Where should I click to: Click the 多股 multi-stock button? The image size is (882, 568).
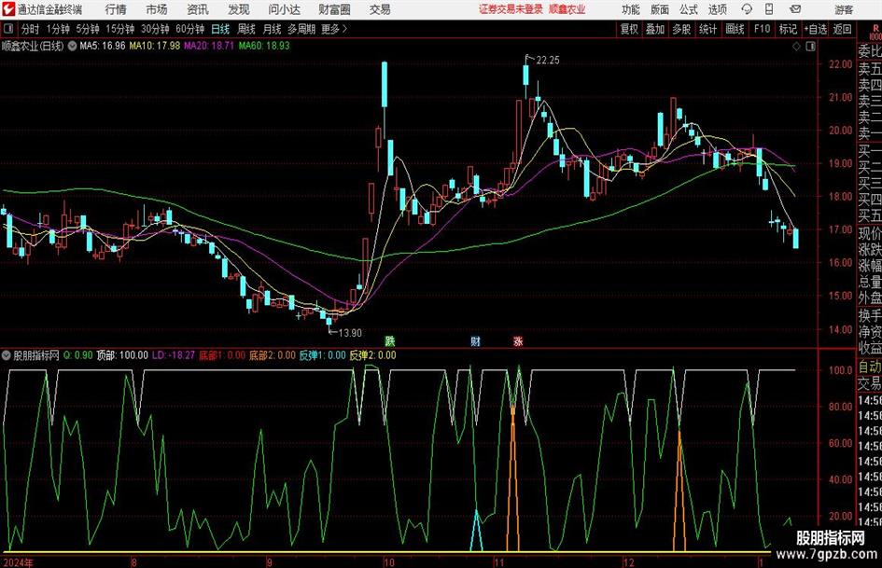(x=681, y=29)
